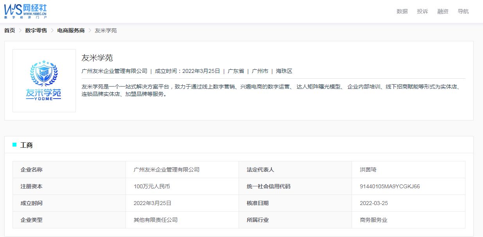Select the 成立时间 table label cell
This screenshot has width=483, height=237.
[69, 203]
